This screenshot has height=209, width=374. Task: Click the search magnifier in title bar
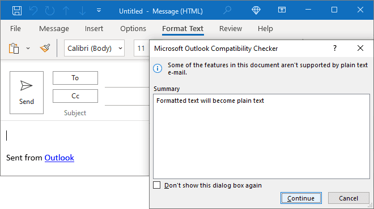[x=227, y=10]
